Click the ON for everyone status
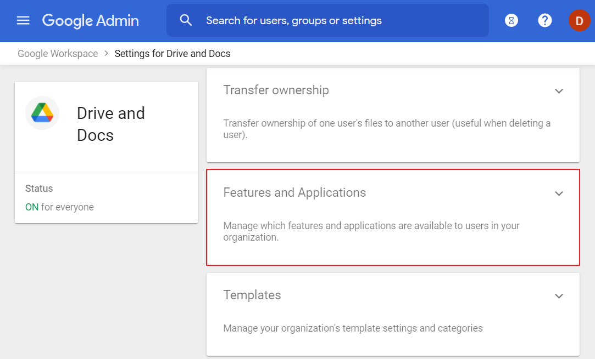595x359 pixels. (x=59, y=207)
